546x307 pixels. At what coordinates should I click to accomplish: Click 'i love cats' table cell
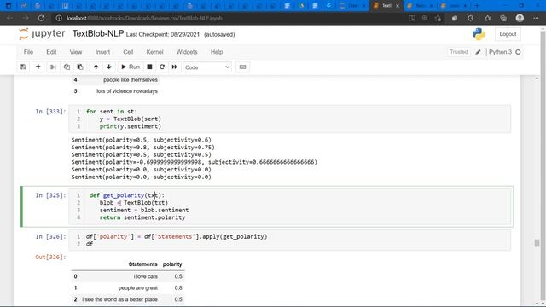(146, 276)
